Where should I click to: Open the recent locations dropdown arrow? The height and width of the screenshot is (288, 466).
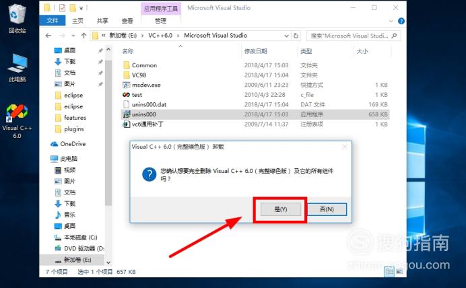[x=73, y=36]
